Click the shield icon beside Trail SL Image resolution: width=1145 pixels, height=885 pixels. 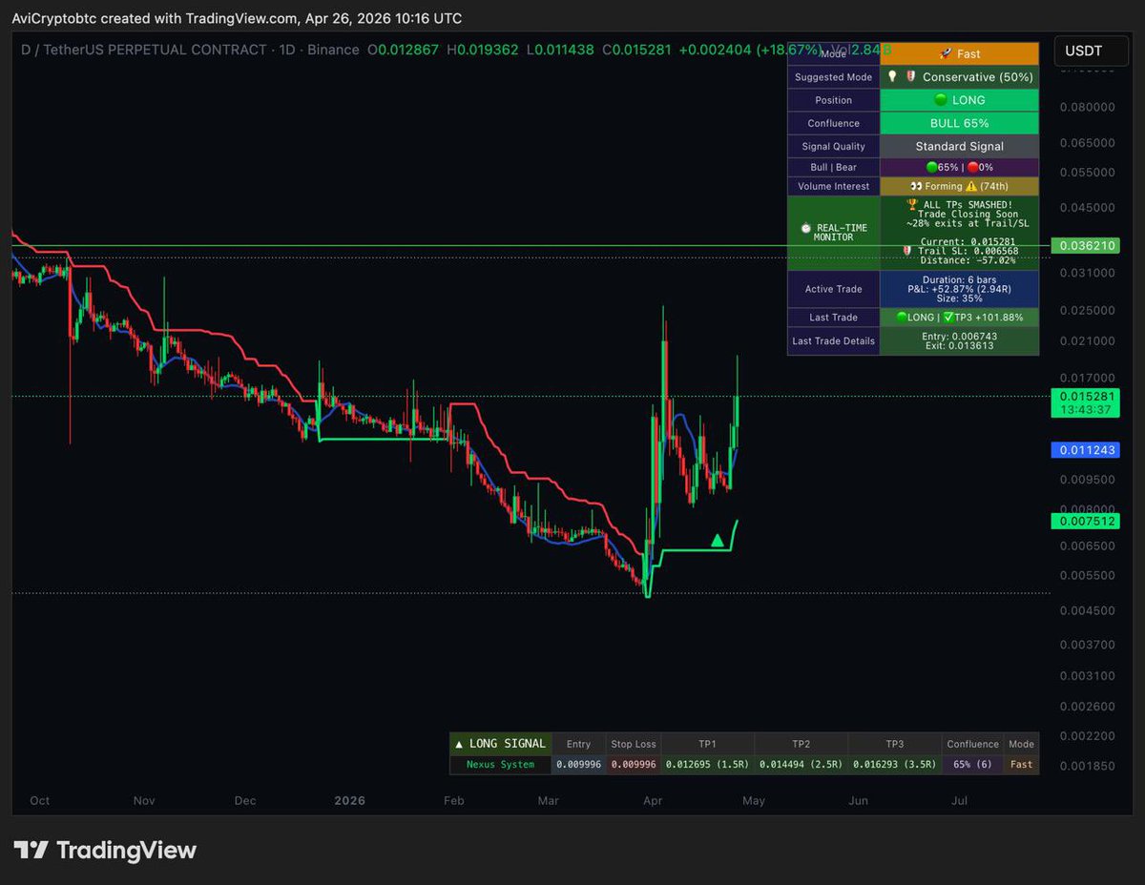pyautogui.click(x=907, y=251)
